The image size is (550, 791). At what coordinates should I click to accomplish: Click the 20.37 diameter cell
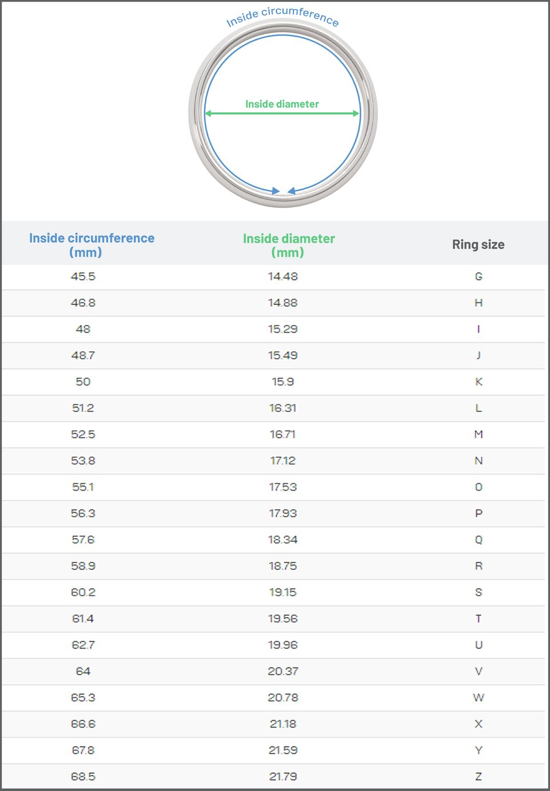click(x=283, y=671)
